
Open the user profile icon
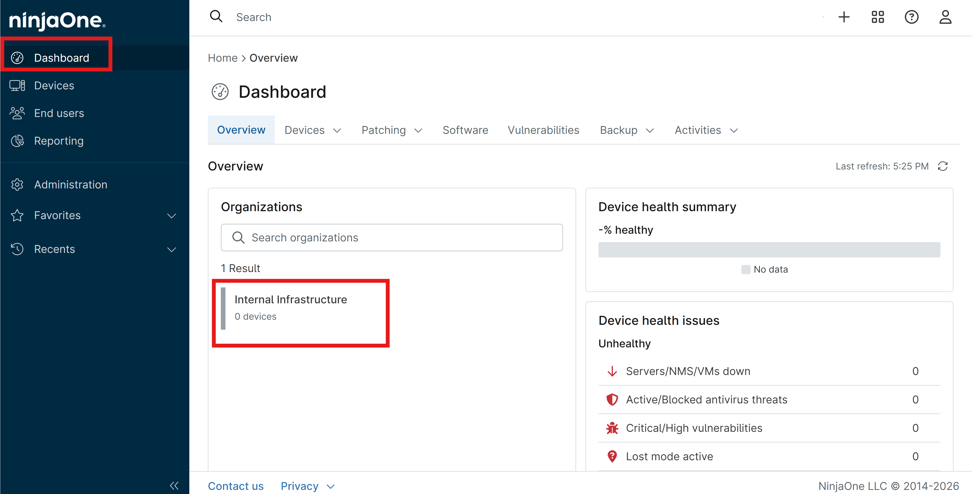(945, 17)
